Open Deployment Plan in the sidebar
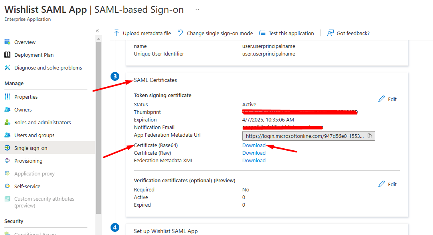Viewport: 433px width, 235px height. tap(34, 55)
